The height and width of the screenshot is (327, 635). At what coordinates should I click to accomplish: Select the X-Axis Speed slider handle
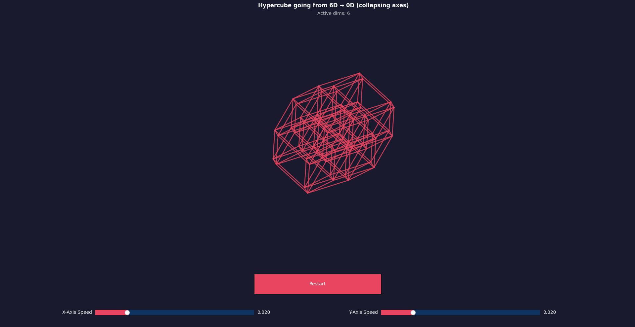click(x=127, y=312)
